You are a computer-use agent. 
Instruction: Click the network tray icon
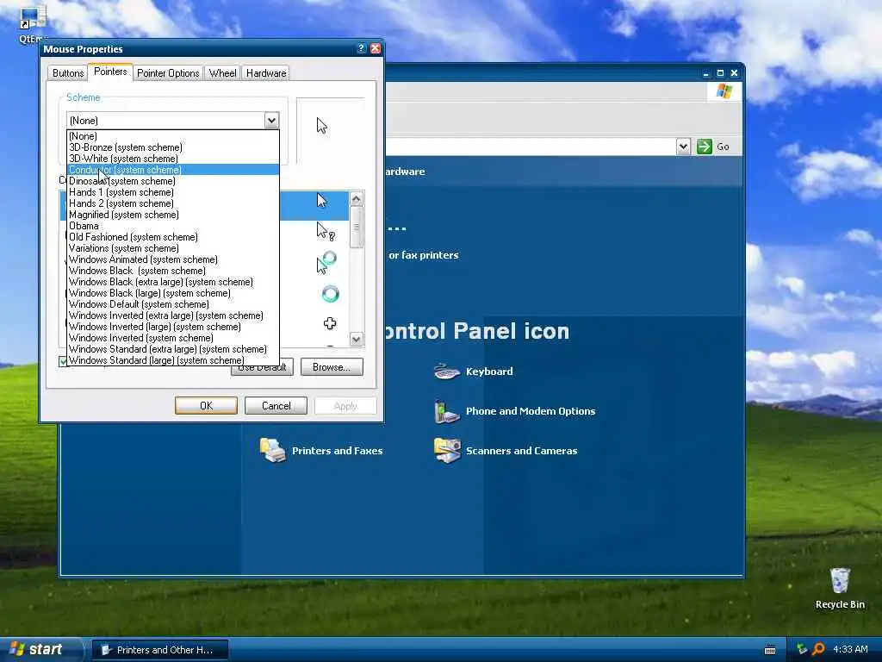click(x=802, y=650)
